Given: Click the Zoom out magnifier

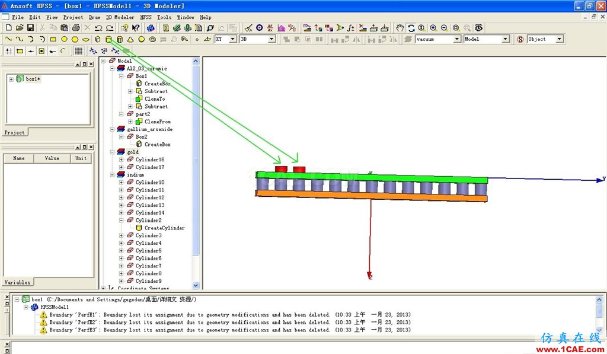Looking at the screenshot, I should 445,28.
